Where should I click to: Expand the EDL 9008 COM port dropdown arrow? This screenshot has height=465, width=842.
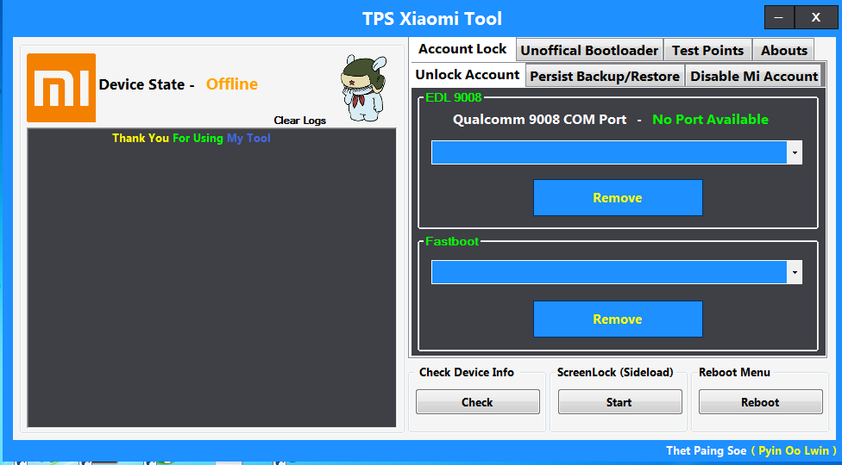(795, 152)
